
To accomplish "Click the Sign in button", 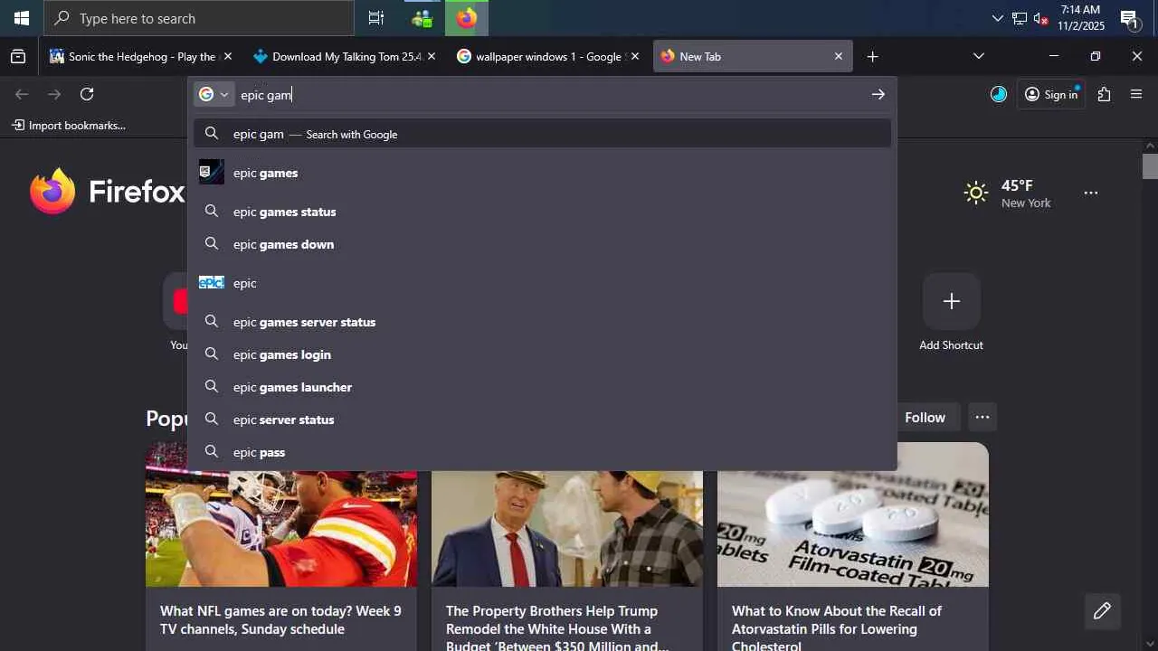I will [x=1051, y=94].
